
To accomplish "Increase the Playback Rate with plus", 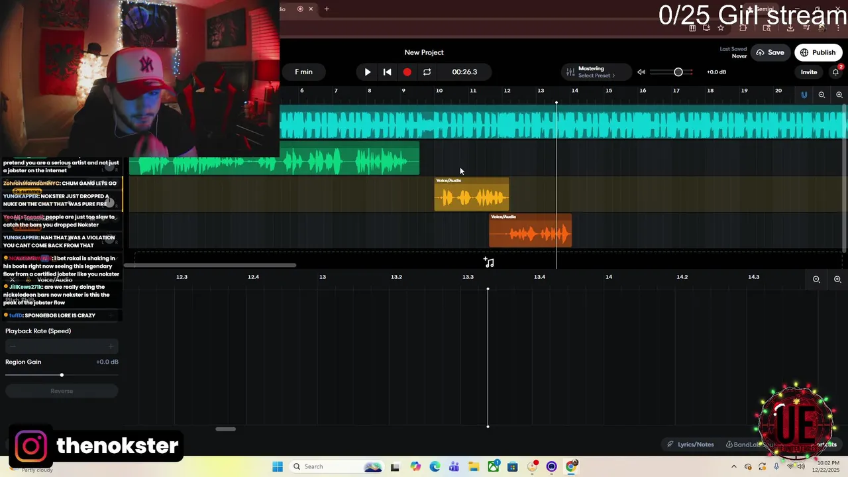I will click(111, 346).
